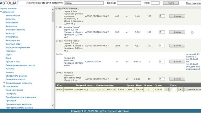
Task: Open the Герметик category
Action: click(x=10, y=51)
